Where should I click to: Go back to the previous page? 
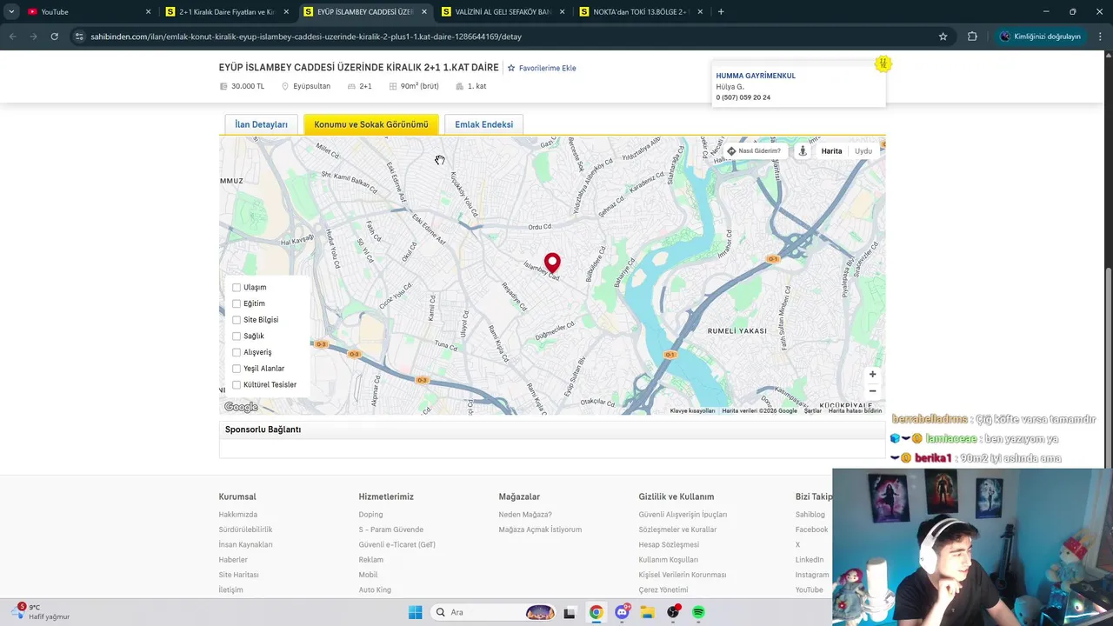(x=12, y=37)
